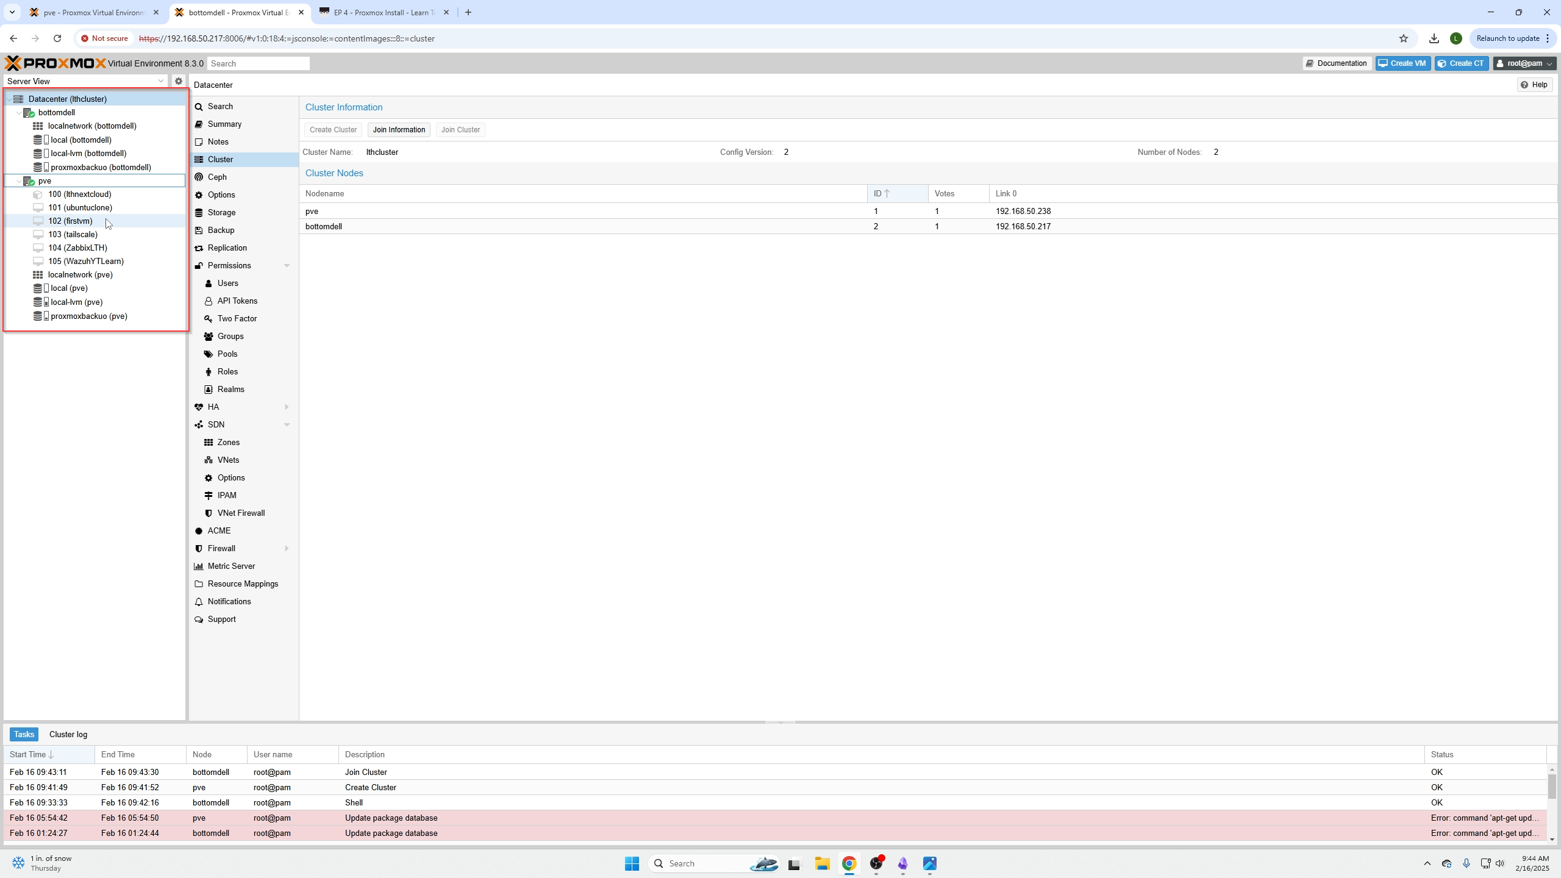The height and width of the screenshot is (878, 1561).
Task: Expand the HA submenu arrow
Action: (287, 407)
